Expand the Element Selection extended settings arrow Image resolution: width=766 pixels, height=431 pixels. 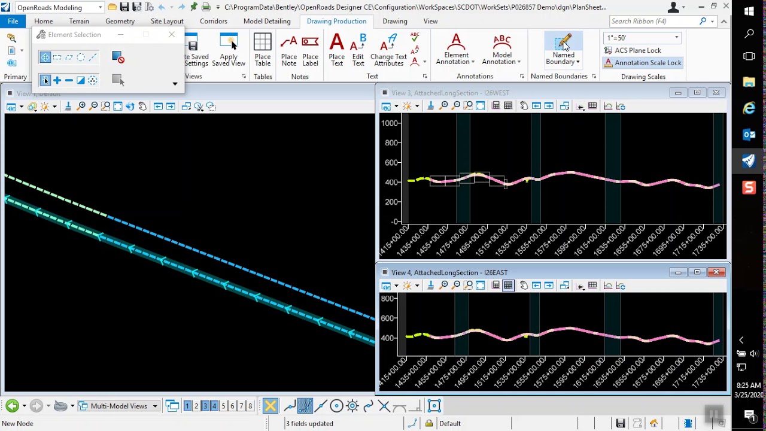point(175,84)
